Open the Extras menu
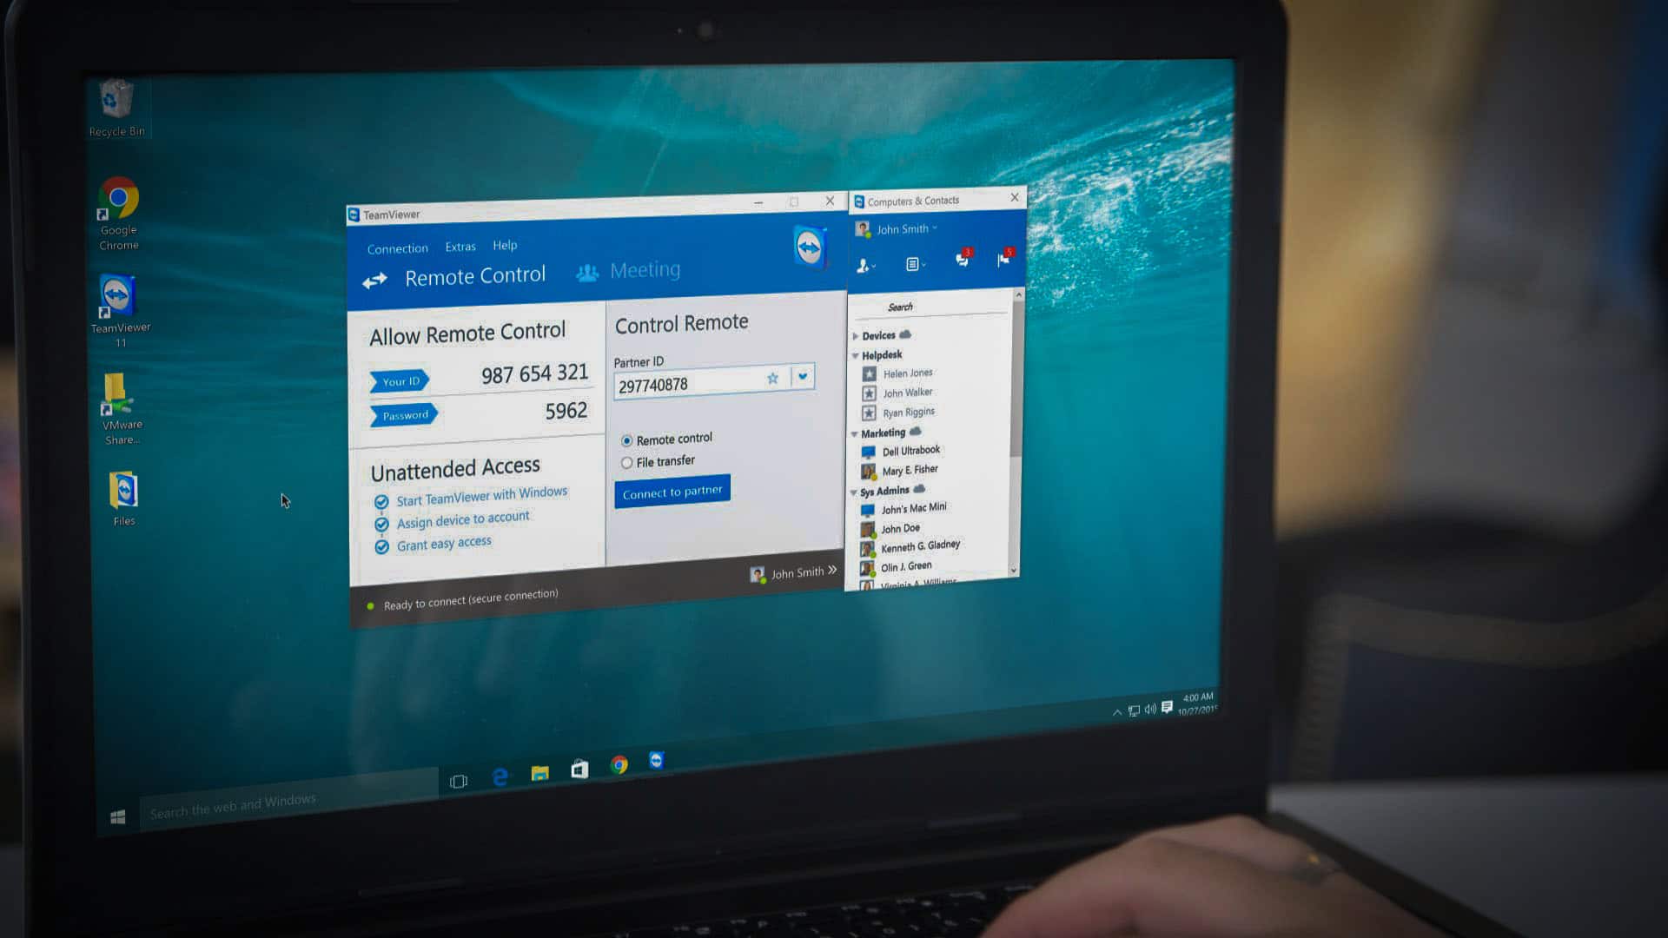 460,247
